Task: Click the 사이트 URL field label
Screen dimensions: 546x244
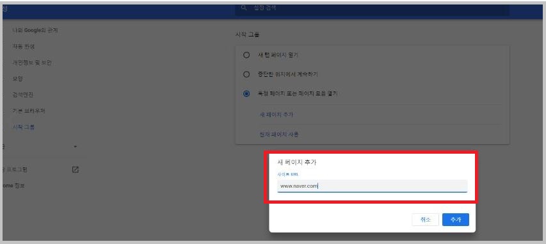Action: coord(287,174)
